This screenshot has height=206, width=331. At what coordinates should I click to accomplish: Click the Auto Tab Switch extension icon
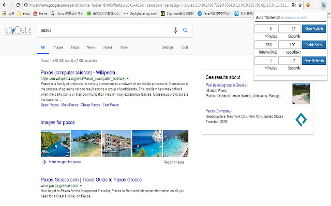click(323, 5)
